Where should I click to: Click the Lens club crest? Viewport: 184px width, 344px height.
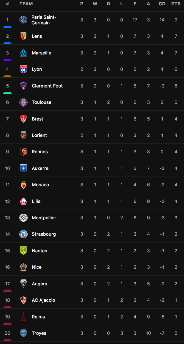coord(23,36)
